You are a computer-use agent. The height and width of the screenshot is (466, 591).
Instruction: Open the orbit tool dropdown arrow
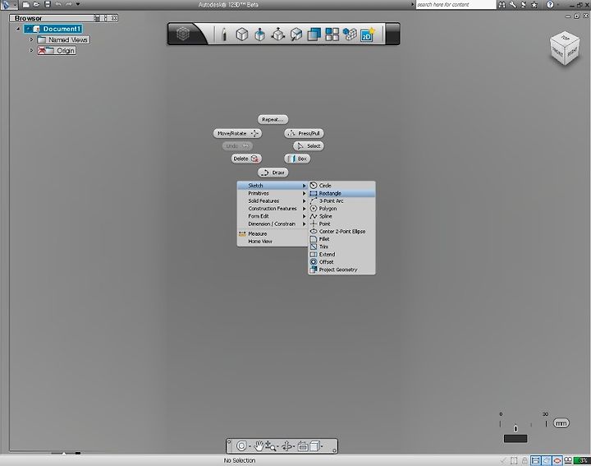click(x=294, y=446)
